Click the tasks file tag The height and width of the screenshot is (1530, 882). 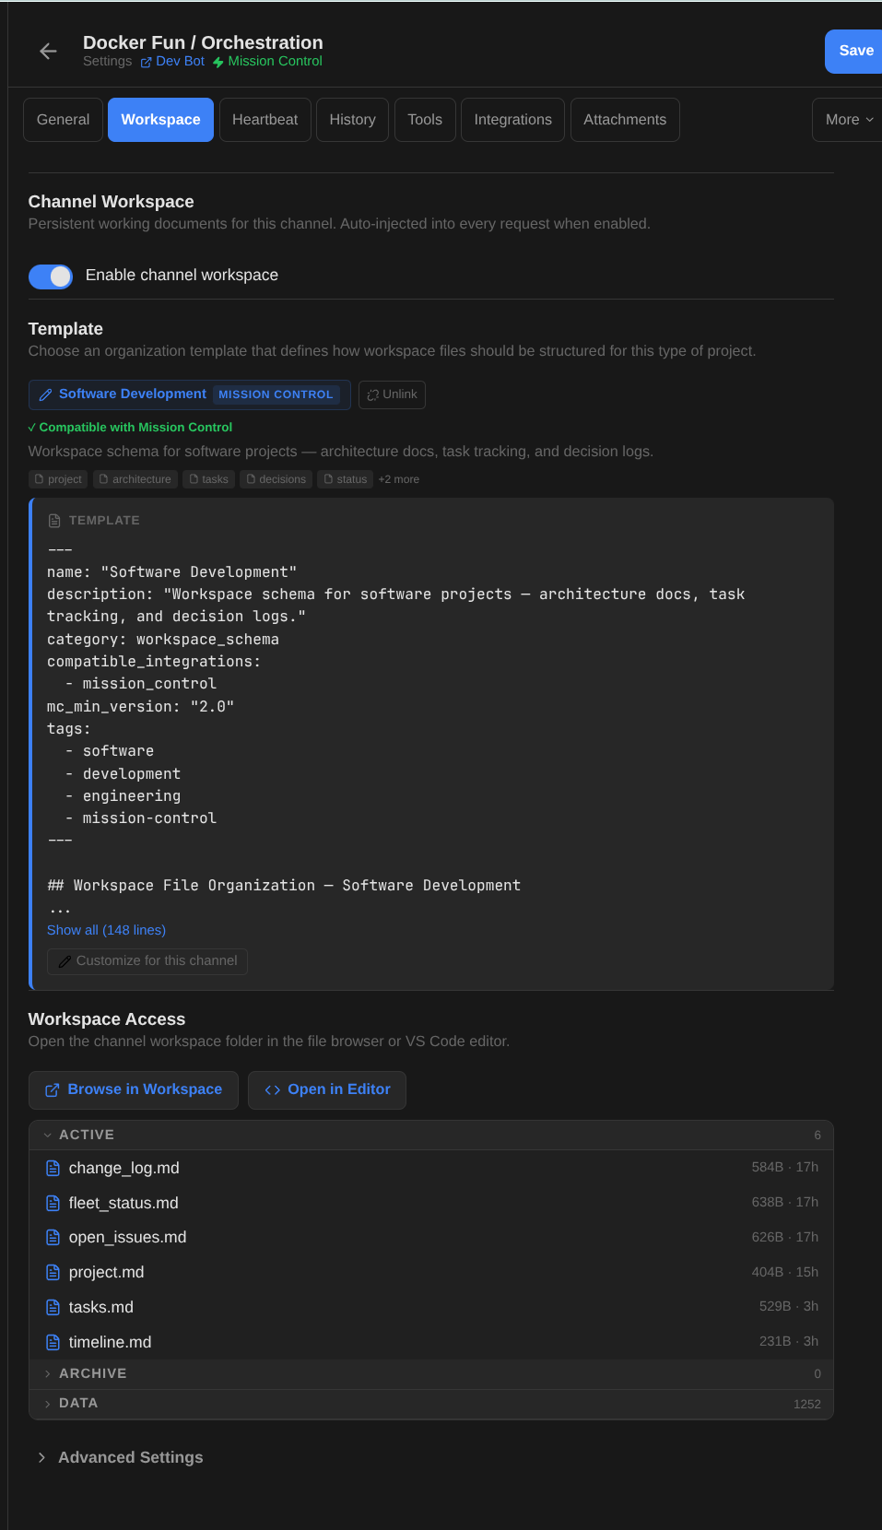point(208,479)
